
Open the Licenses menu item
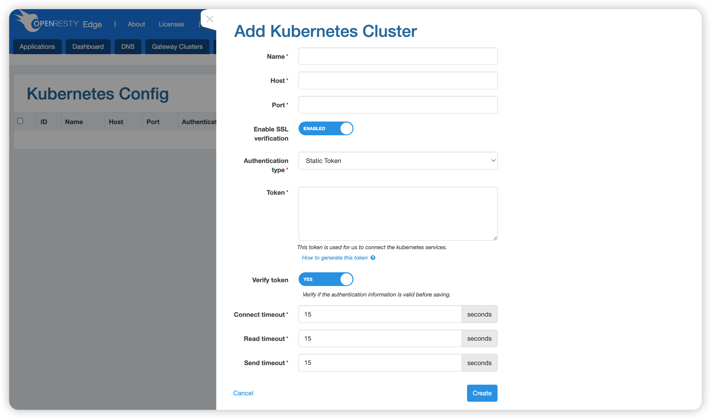pos(171,24)
